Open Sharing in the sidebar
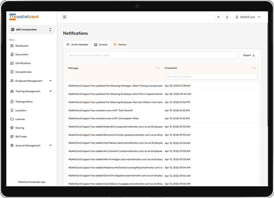 (20, 128)
